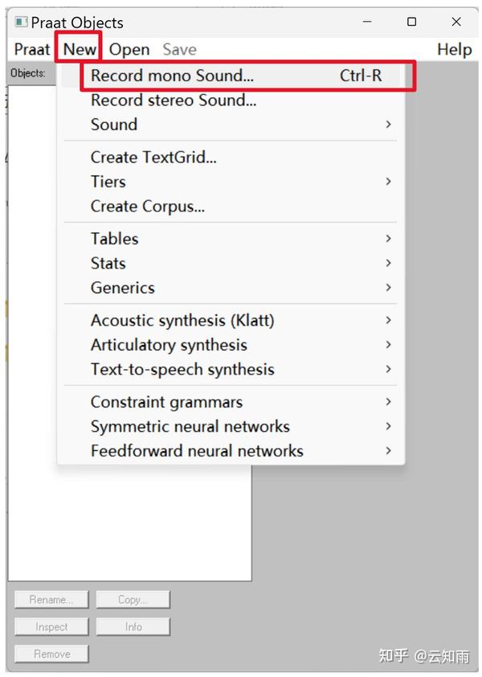
Task: Expand the Tables submenu
Action: (115, 239)
